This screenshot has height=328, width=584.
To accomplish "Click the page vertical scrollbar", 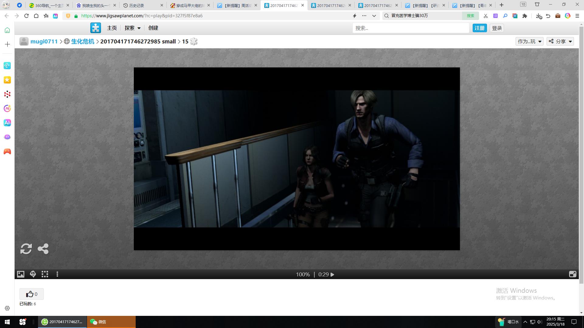I will click(581, 155).
